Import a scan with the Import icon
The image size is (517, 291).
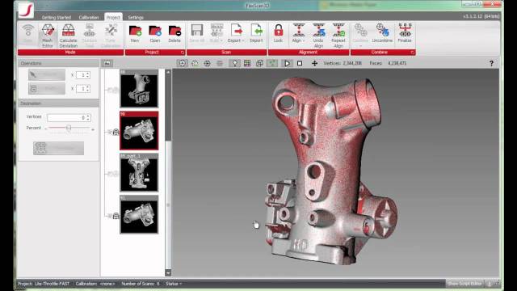tap(256, 33)
